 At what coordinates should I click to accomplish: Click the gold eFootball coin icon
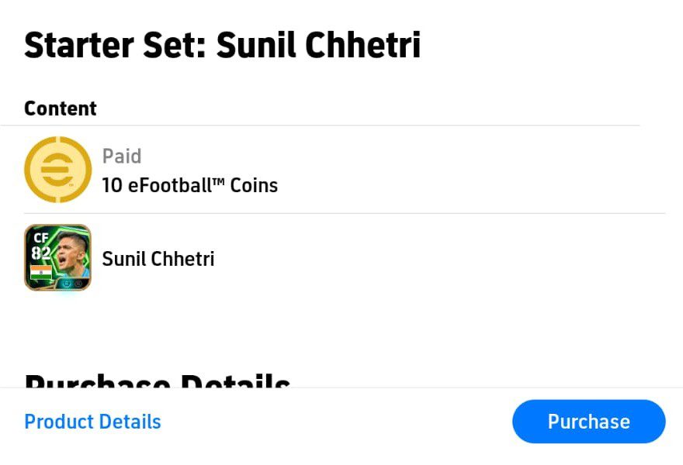point(57,170)
